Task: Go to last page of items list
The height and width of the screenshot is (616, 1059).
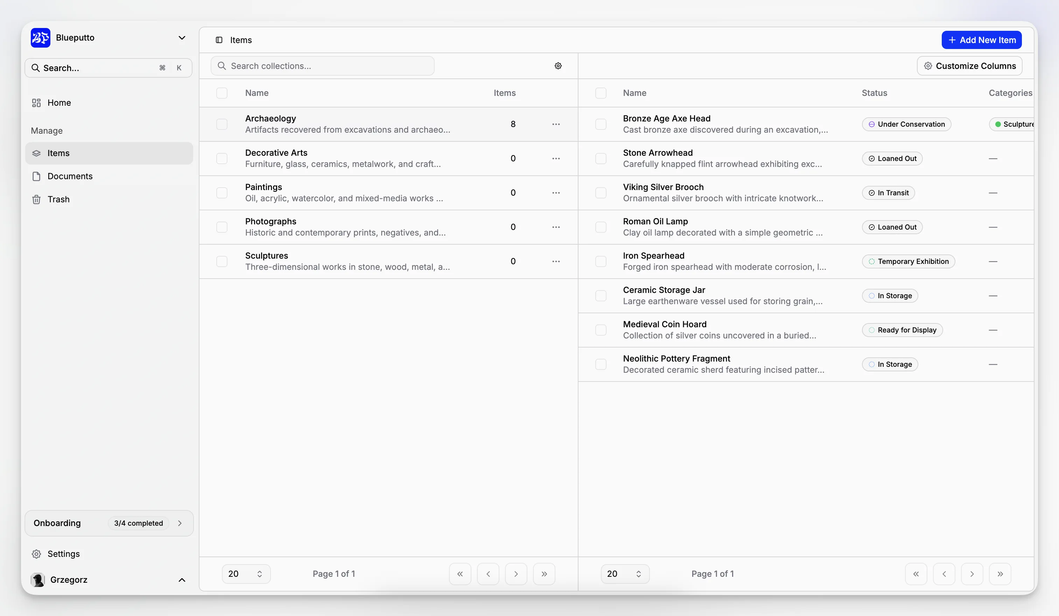Action: pos(1000,574)
